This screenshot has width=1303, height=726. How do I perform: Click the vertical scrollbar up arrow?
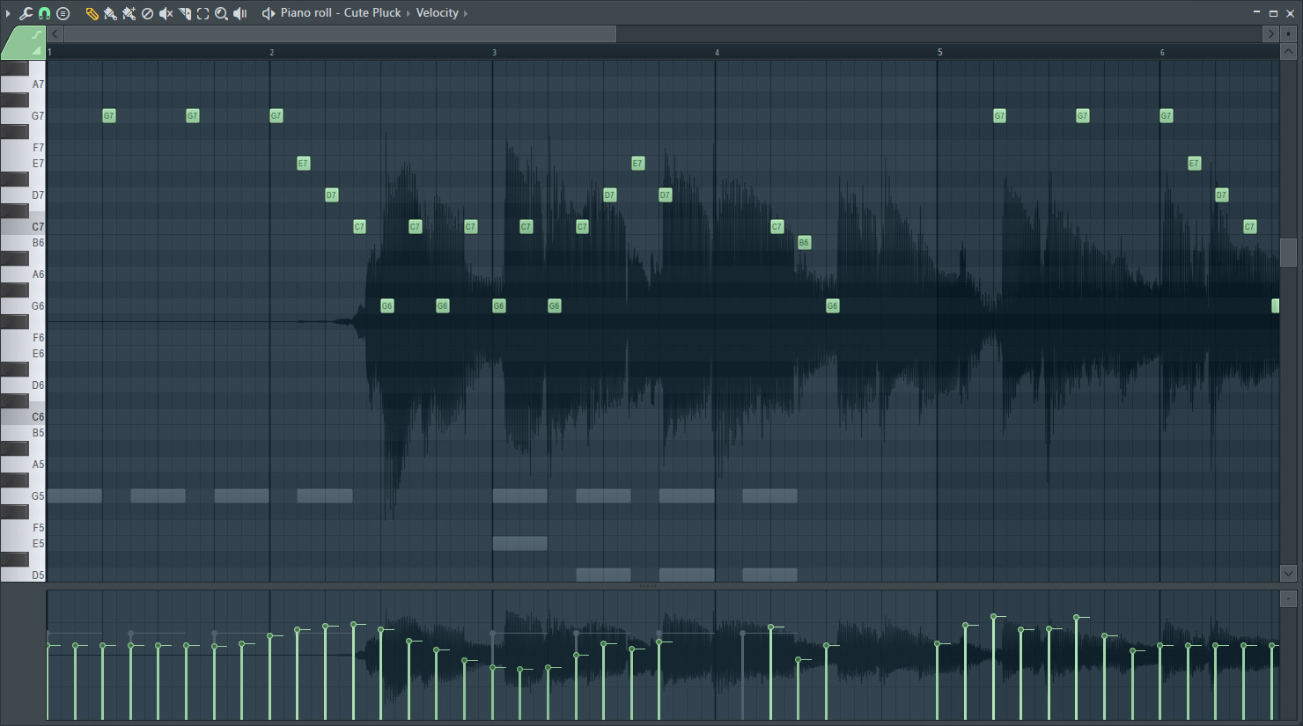1288,52
